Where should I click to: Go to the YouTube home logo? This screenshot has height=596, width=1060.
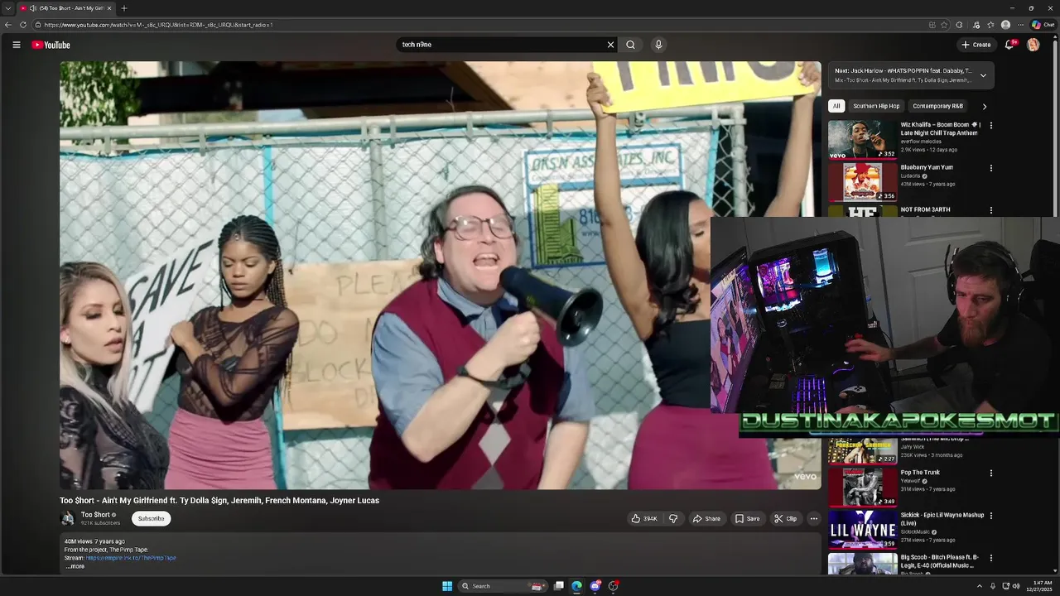[x=51, y=45]
